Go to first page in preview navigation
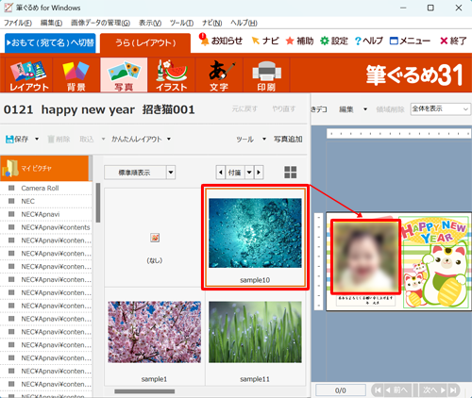This screenshot has width=472, height=398. pyautogui.click(x=378, y=390)
